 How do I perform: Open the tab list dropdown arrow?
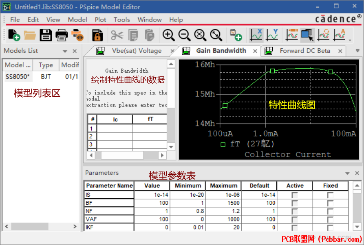[357, 51]
